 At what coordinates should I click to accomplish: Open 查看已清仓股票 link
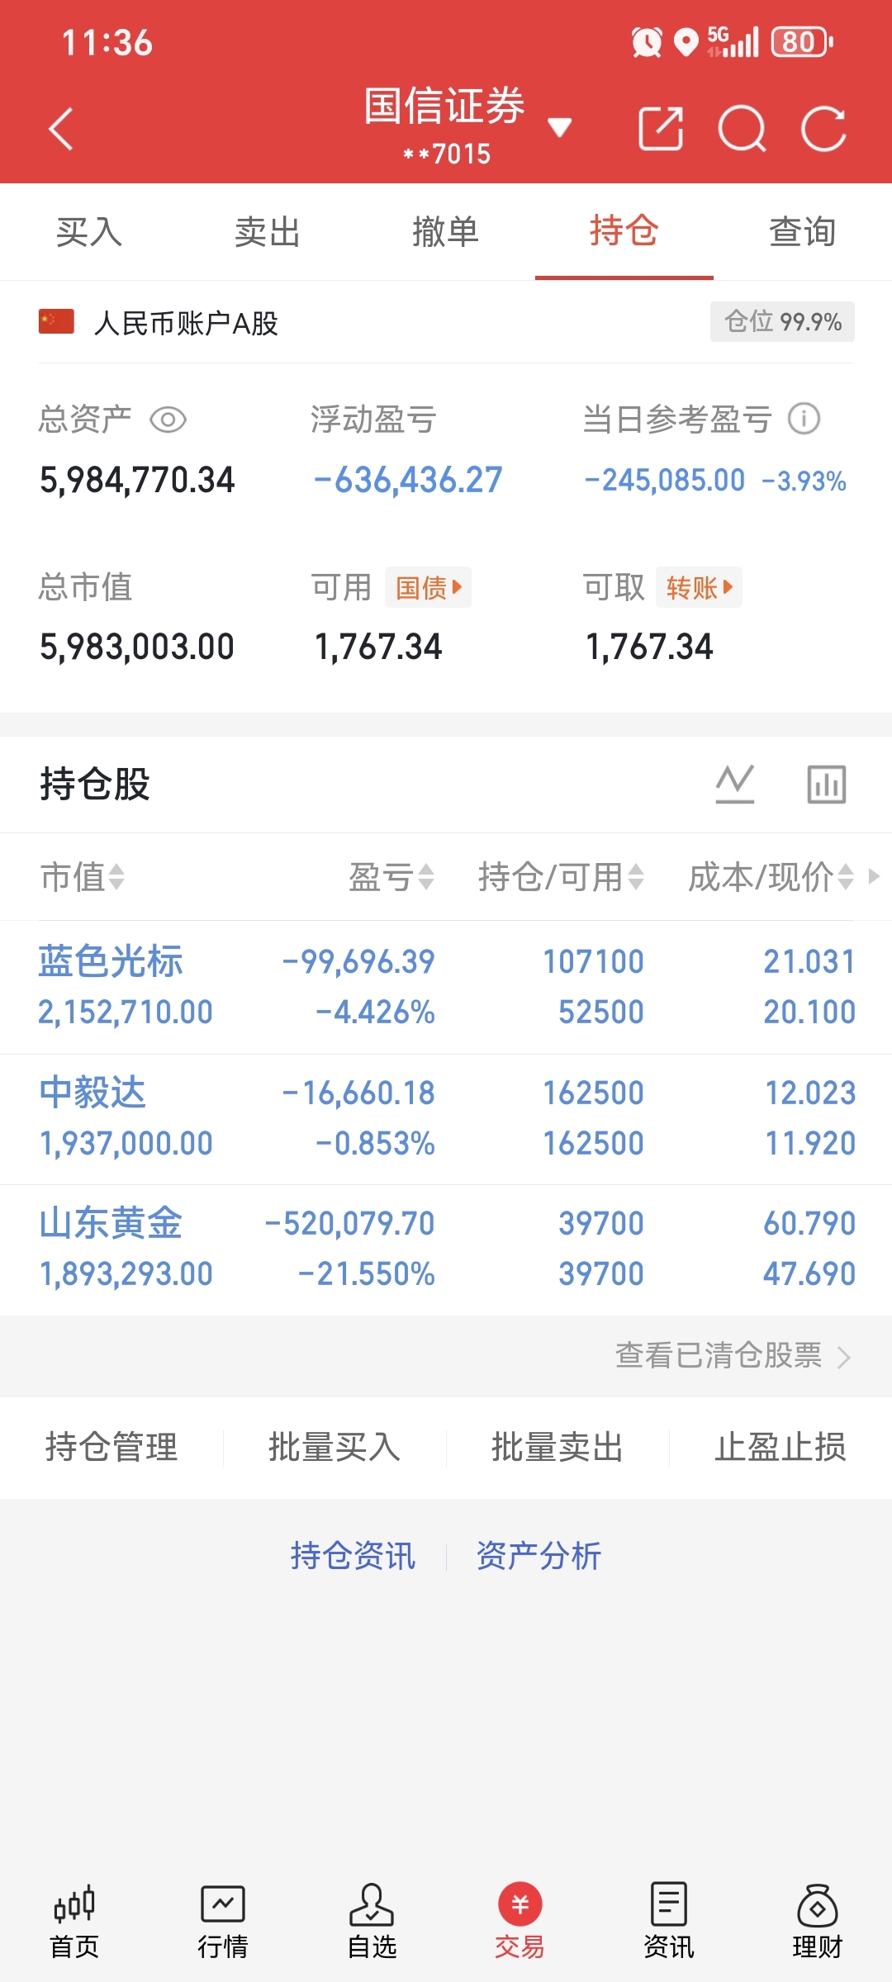click(x=733, y=1356)
